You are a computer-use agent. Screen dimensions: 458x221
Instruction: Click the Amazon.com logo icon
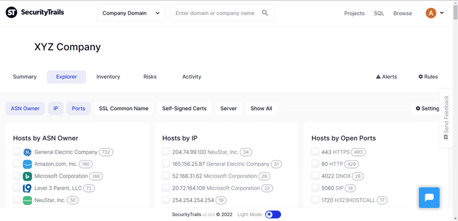tap(27, 164)
